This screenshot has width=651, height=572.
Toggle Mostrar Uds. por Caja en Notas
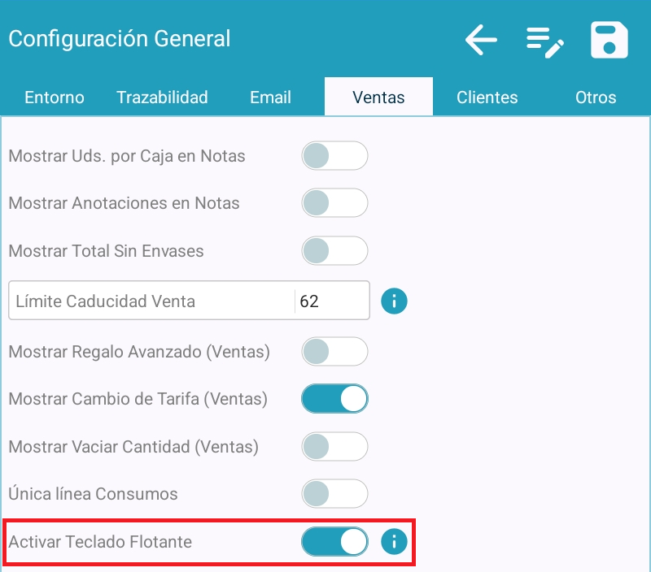tap(334, 155)
